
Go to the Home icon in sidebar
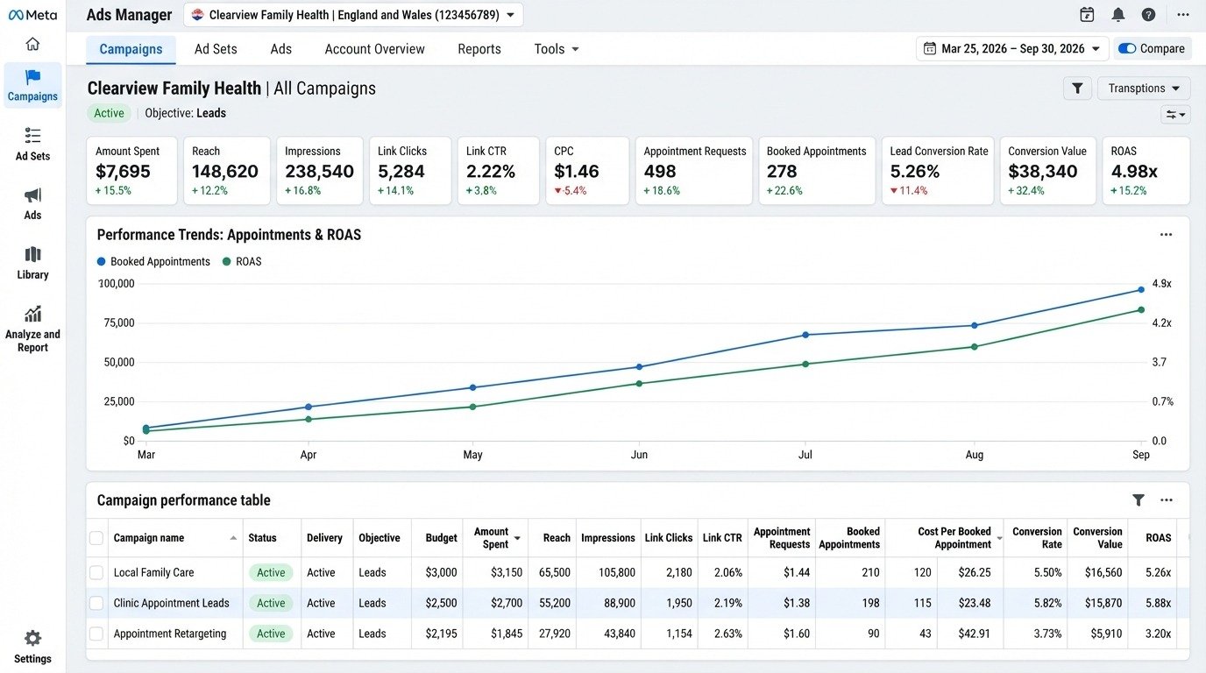click(32, 44)
